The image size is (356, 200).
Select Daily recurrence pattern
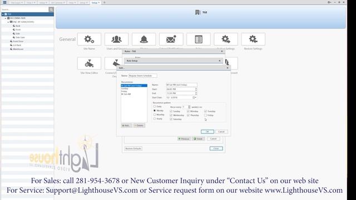coord(155,106)
